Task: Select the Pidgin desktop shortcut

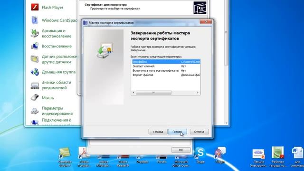Action: pyautogui.click(x=220, y=155)
